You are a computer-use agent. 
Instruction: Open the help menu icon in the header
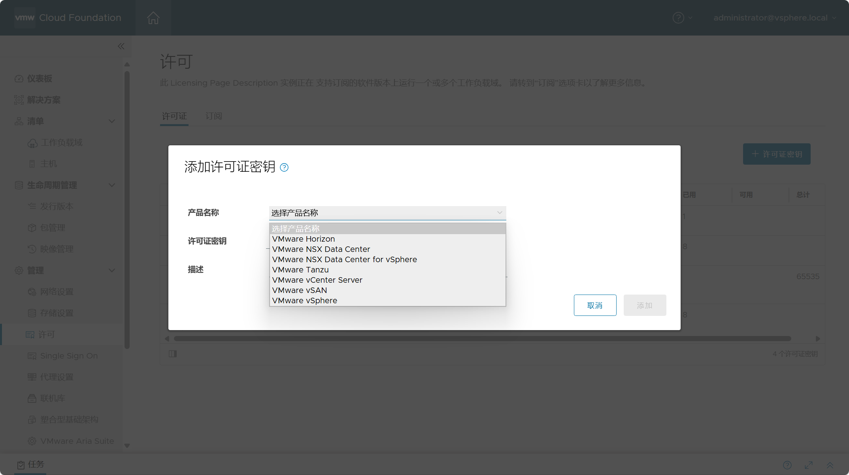coord(678,18)
